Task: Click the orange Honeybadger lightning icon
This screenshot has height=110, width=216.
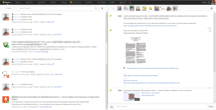Action: point(6,100)
